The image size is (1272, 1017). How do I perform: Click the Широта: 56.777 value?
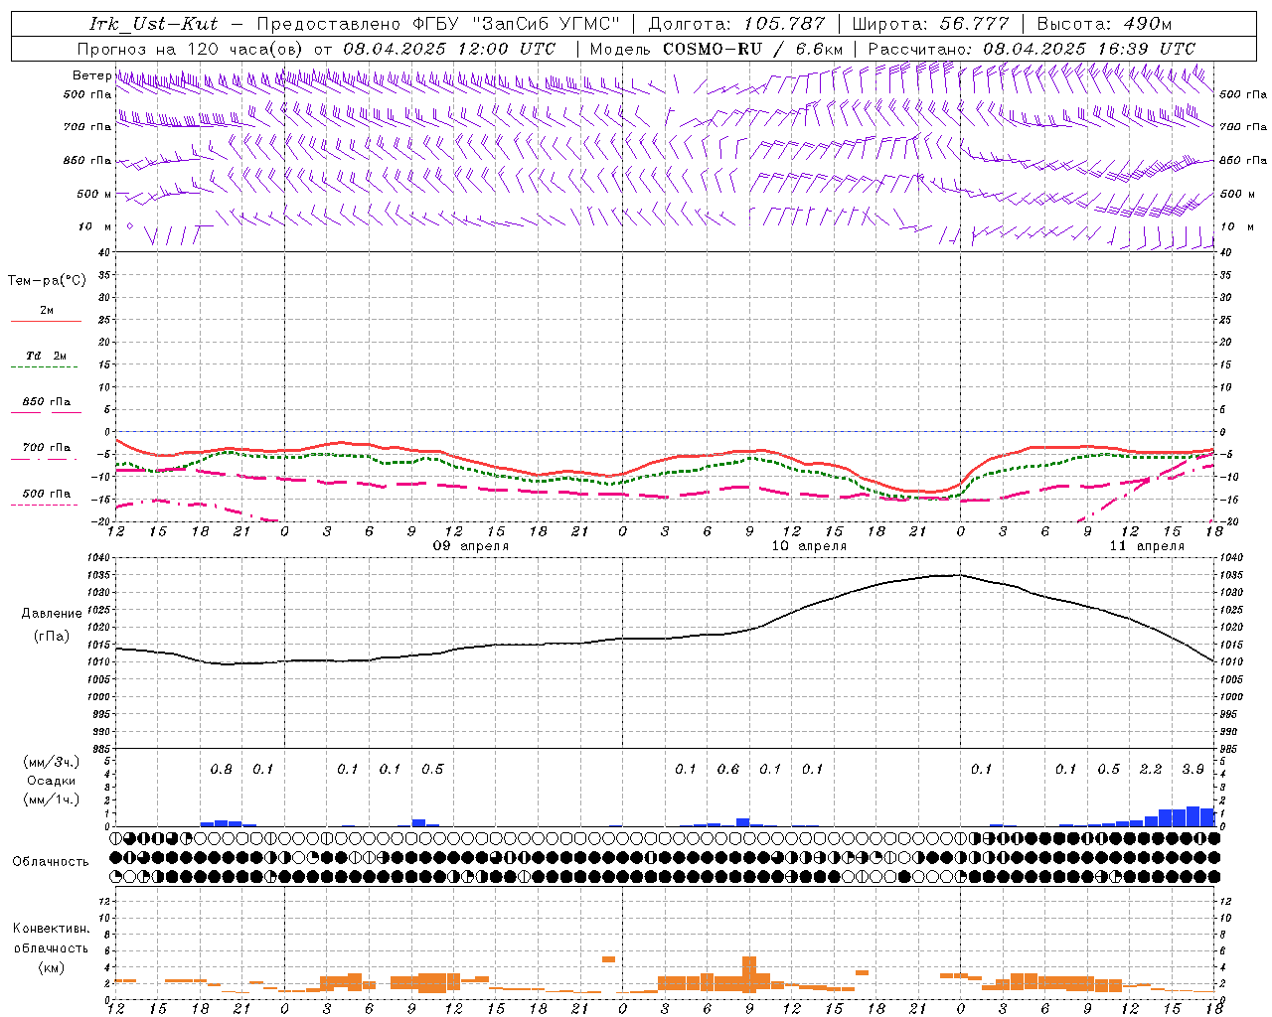931,24
